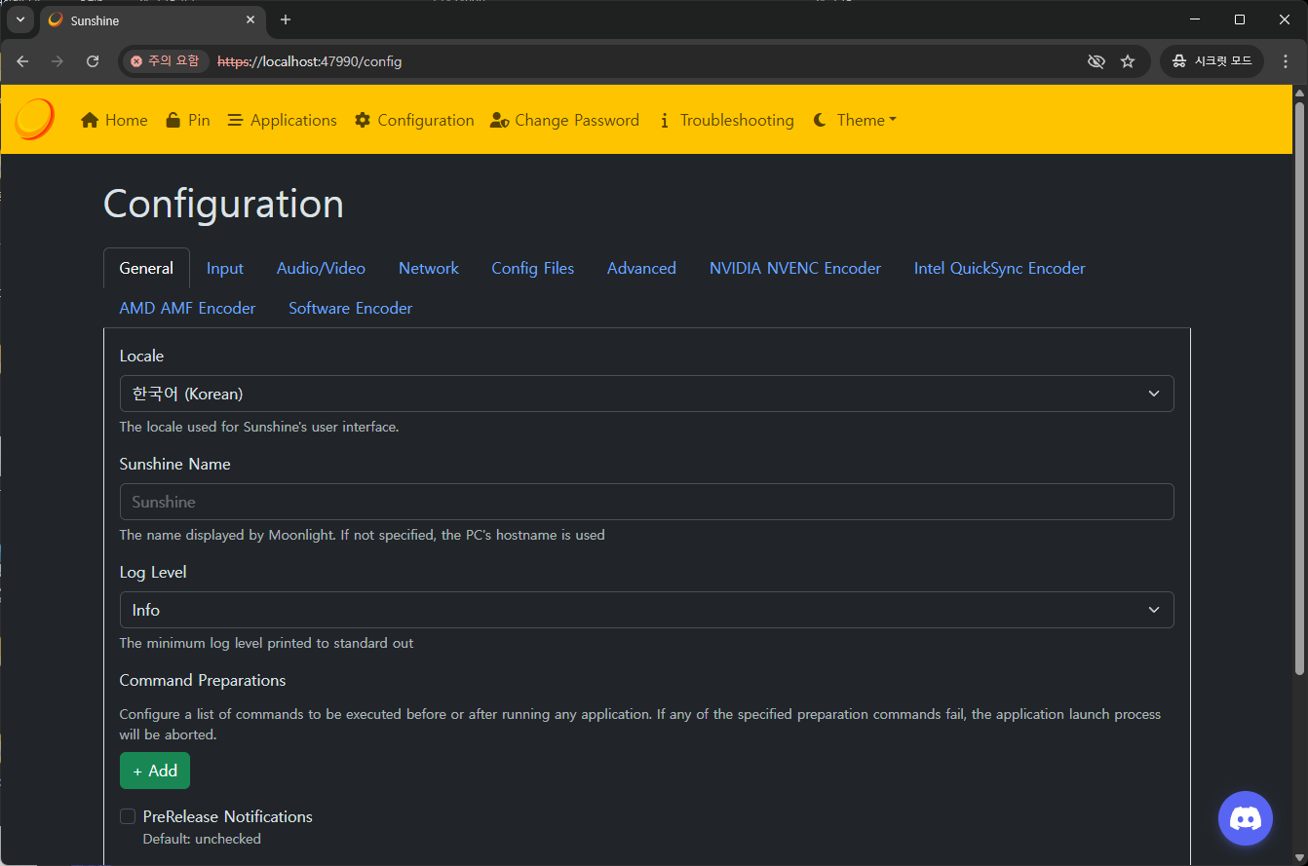Click the tracking protection eye icon
Screen dimensions: 1308x866
tap(1096, 61)
